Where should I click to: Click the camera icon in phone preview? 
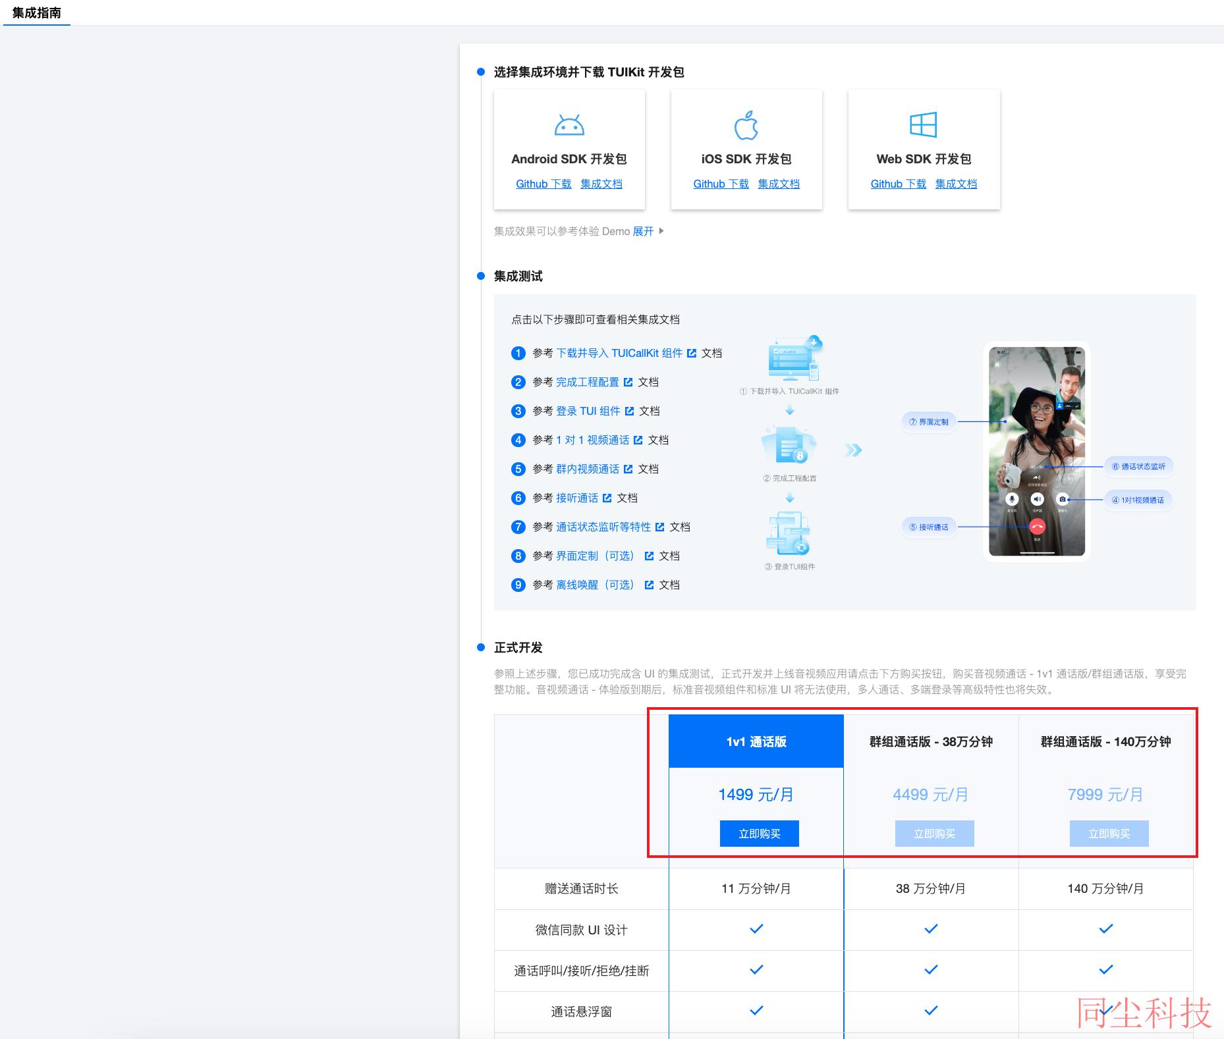[1062, 499]
